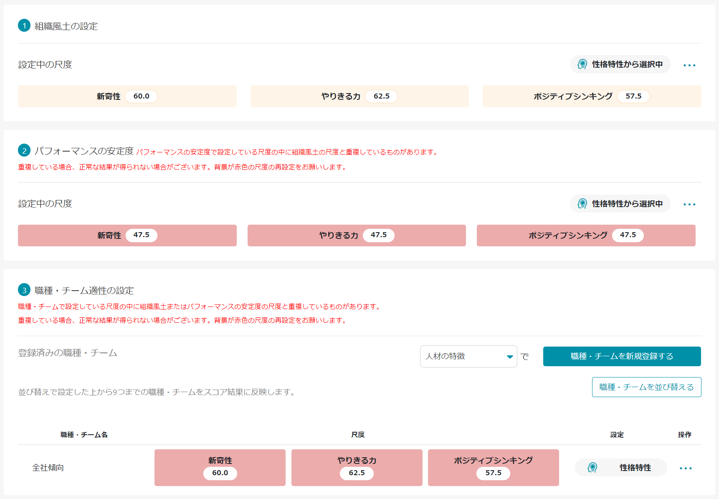Click step 1 number badge
This screenshot has width=719, height=499.
24,26
